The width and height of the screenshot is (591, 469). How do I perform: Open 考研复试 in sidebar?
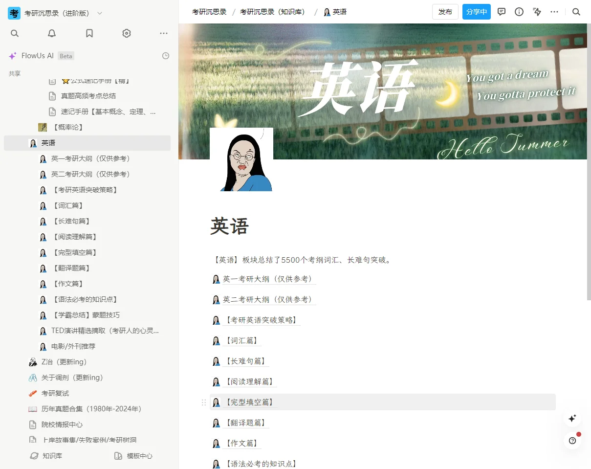[55, 393]
